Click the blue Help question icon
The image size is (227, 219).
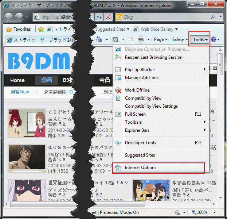click(x=214, y=39)
